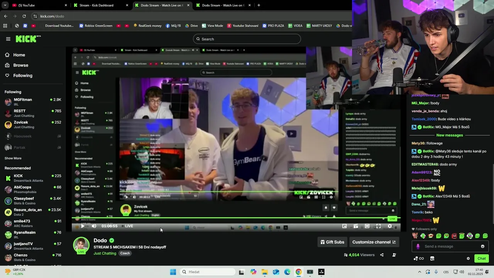Reload the browser page
This screenshot has width=494, height=278.
24,16
